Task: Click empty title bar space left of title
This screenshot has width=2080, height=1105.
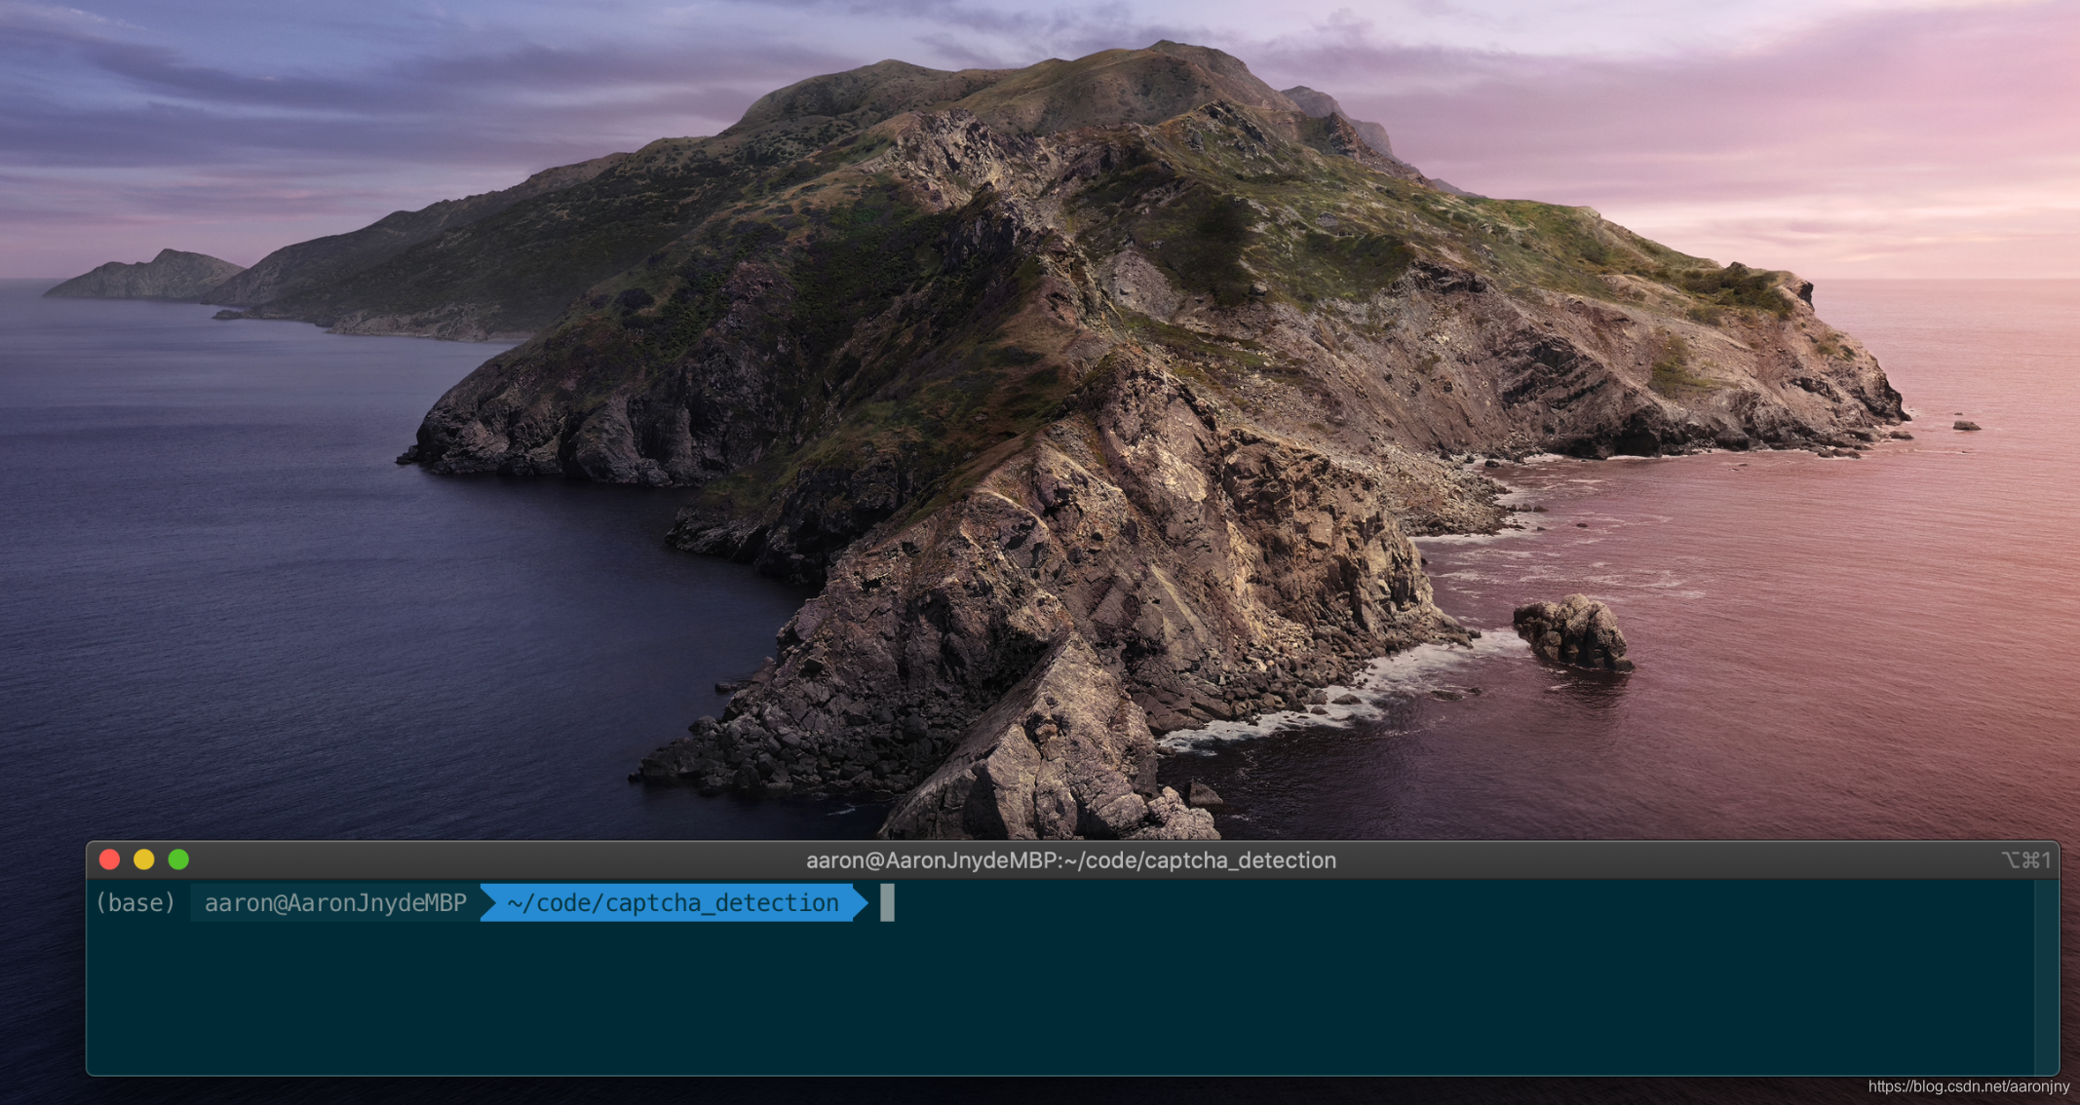Action: tap(487, 860)
